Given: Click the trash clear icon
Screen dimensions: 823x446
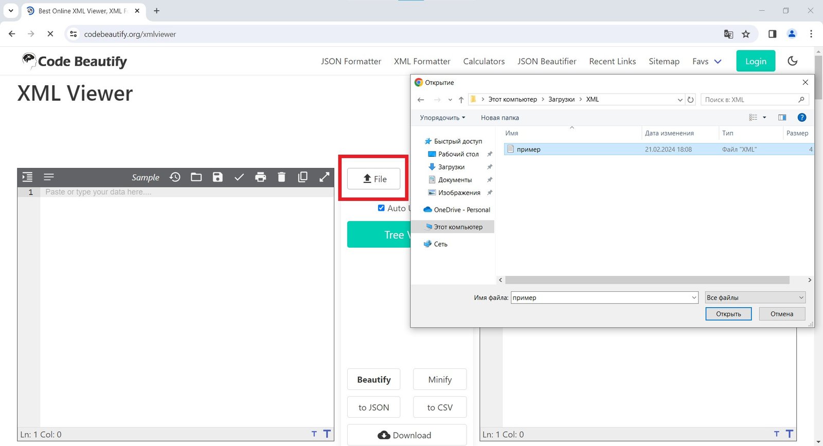Looking at the screenshot, I should 281,177.
